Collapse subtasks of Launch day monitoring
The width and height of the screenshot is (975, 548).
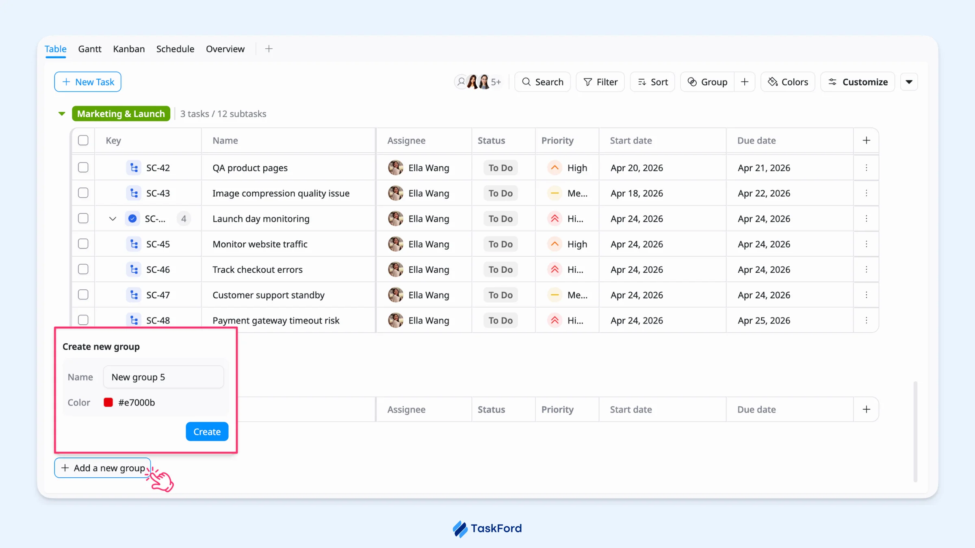tap(113, 219)
